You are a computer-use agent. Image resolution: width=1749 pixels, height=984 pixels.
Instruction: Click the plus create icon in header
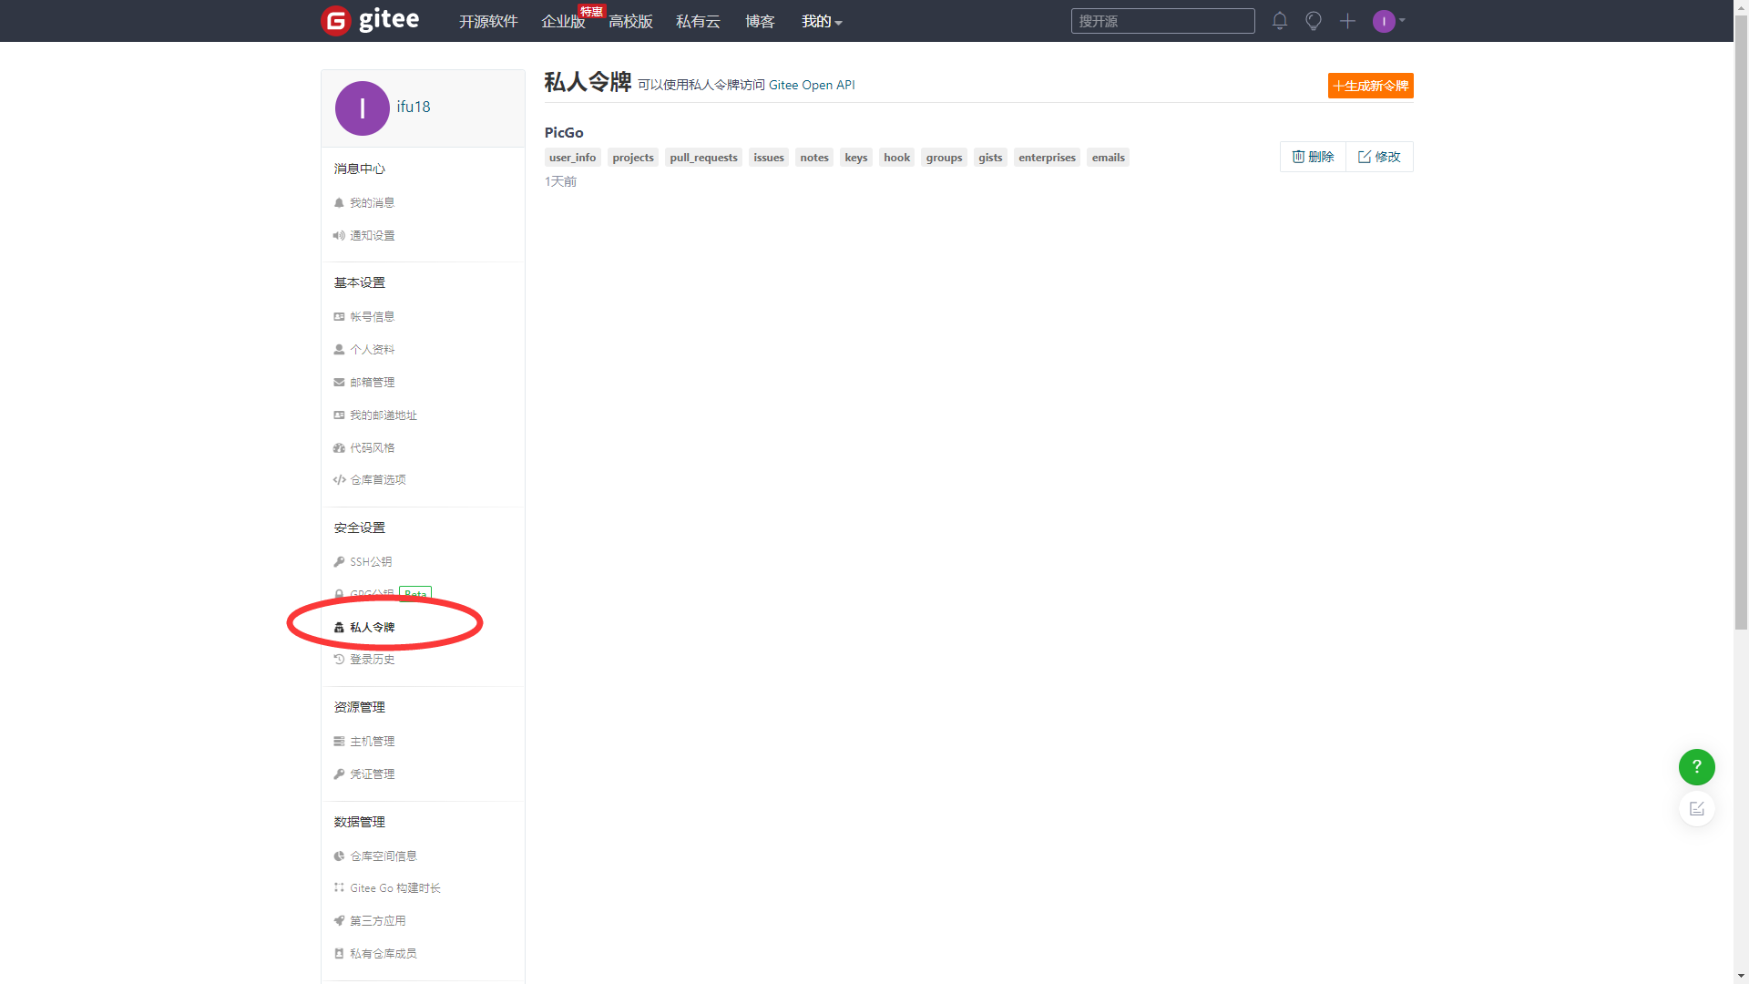pyautogui.click(x=1347, y=20)
